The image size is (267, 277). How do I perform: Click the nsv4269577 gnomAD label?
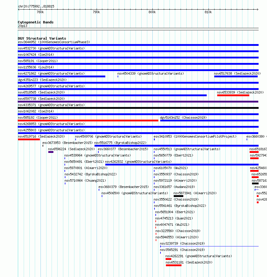click(x=51, y=86)
